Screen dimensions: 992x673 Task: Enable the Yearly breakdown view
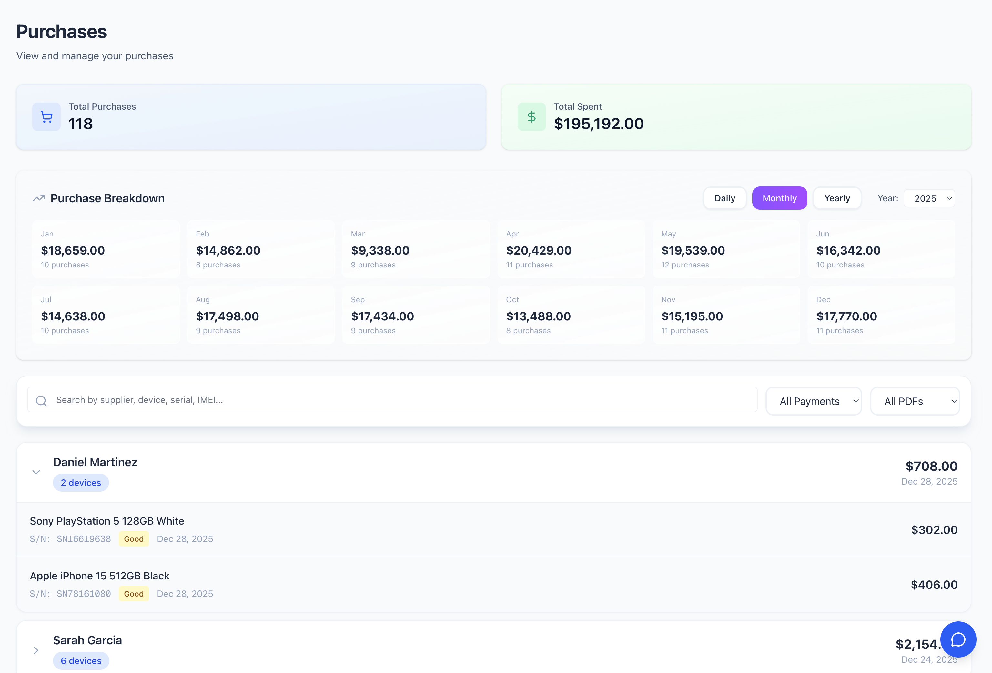(x=837, y=198)
